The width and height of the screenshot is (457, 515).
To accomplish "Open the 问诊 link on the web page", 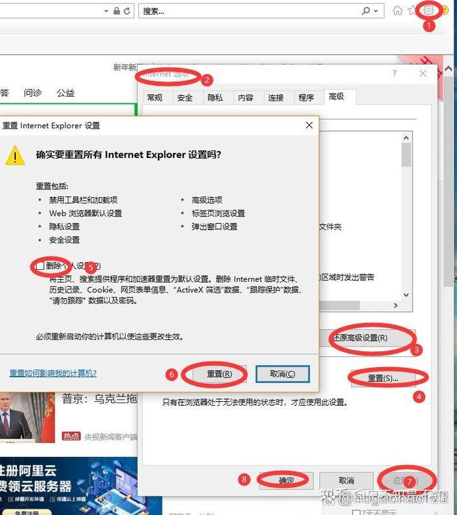I will (33, 93).
